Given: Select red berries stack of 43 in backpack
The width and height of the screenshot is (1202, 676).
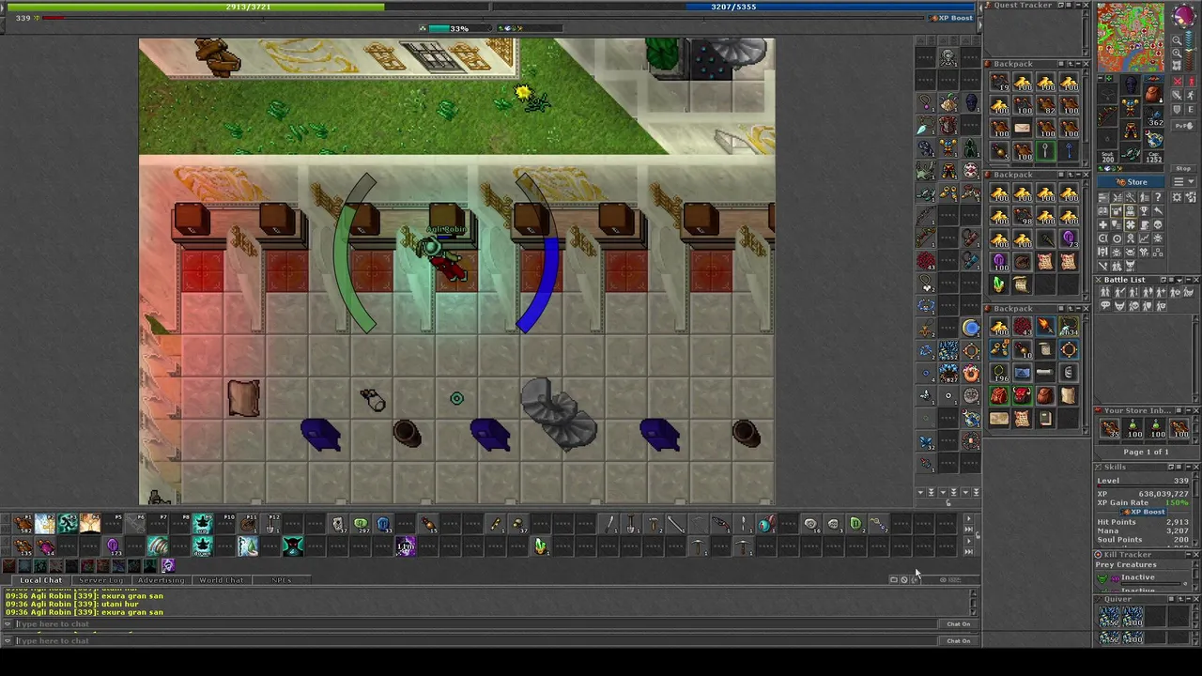Looking at the screenshot, I should point(1023,326).
